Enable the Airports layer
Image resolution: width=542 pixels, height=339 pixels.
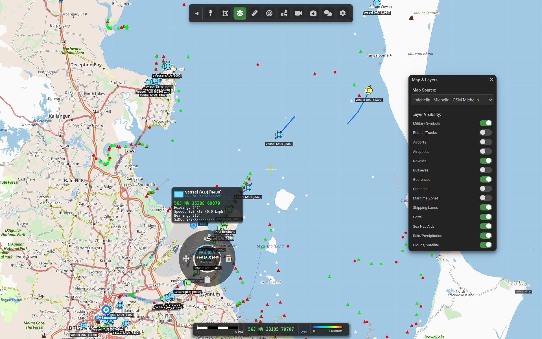coord(486,142)
